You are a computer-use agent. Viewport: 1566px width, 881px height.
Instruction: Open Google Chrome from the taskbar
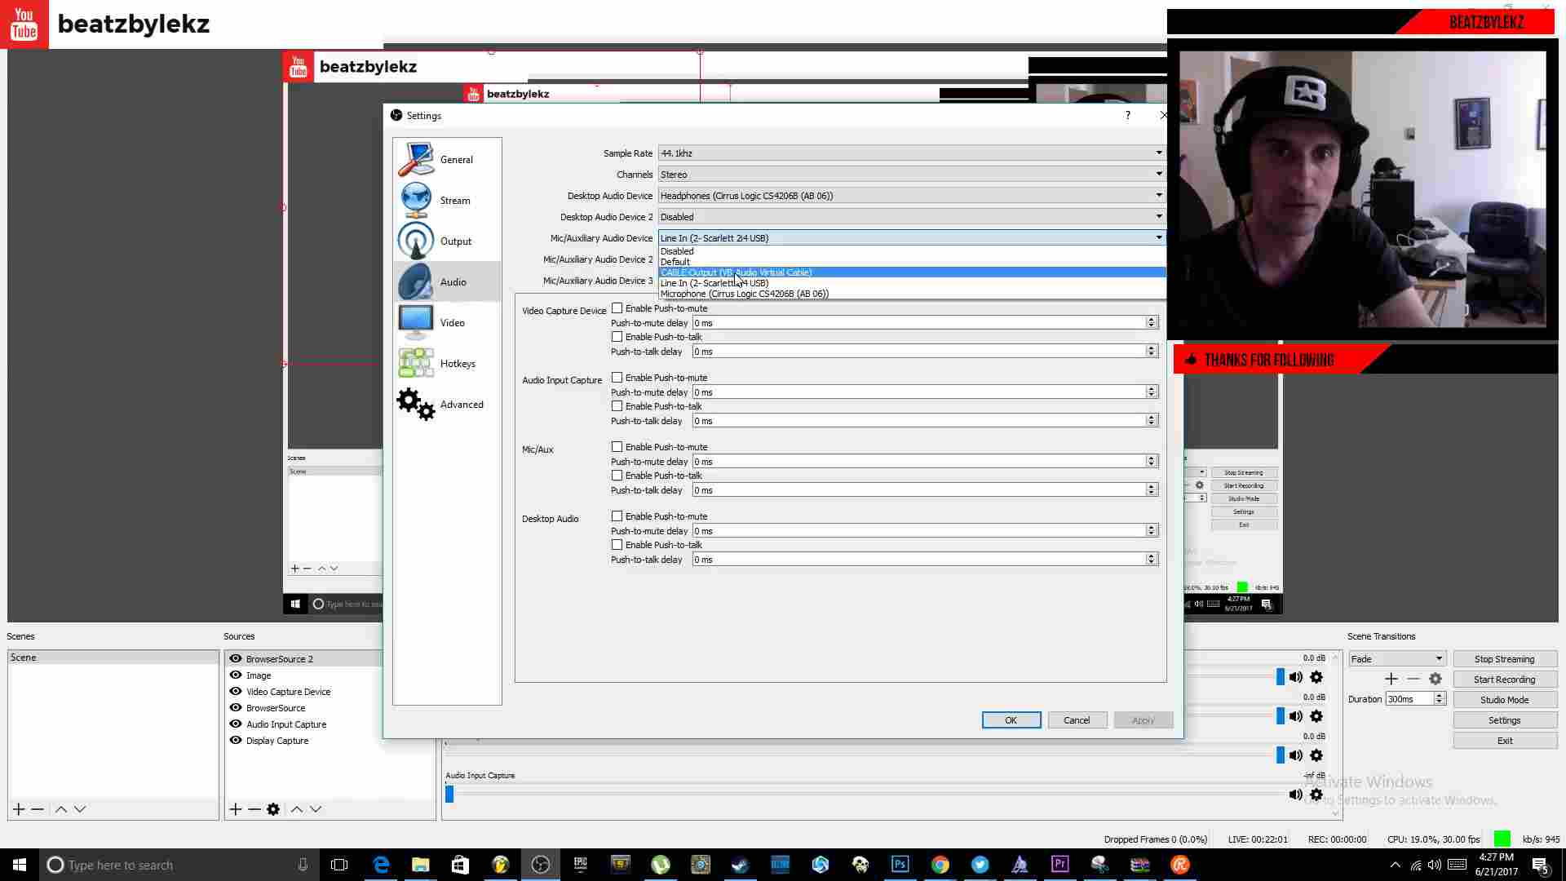point(940,865)
